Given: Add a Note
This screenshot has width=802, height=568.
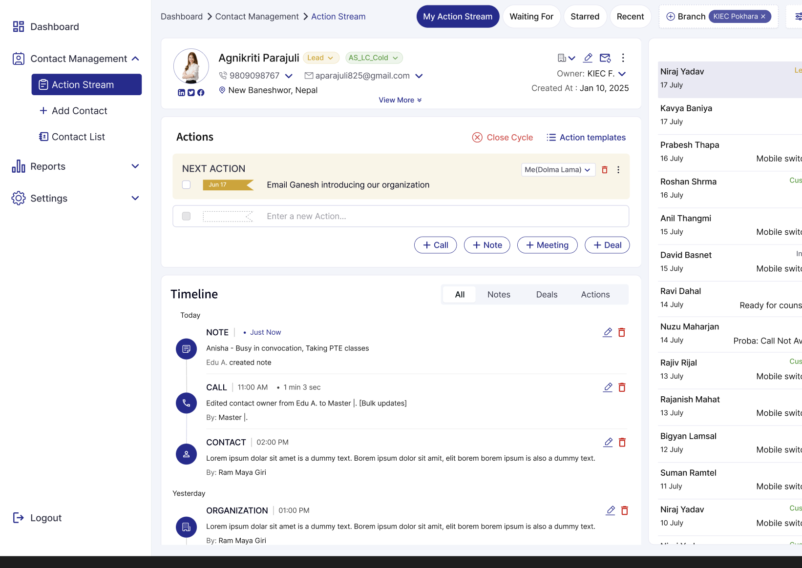Looking at the screenshot, I should (487, 245).
